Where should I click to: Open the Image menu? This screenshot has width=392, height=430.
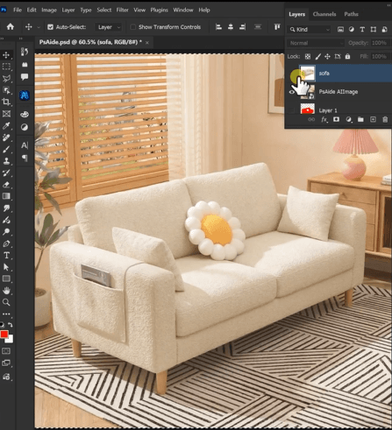click(x=49, y=10)
